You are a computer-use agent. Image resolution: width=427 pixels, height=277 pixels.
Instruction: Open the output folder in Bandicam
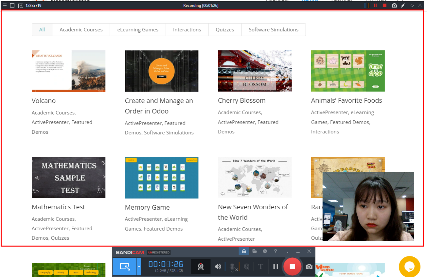pyautogui.click(x=255, y=251)
